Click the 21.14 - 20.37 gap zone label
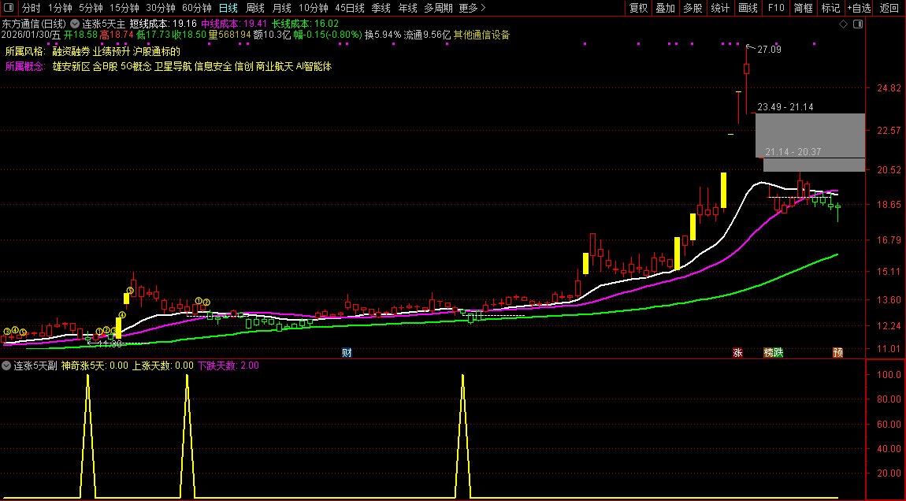The height and width of the screenshot is (501, 906). click(793, 152)
